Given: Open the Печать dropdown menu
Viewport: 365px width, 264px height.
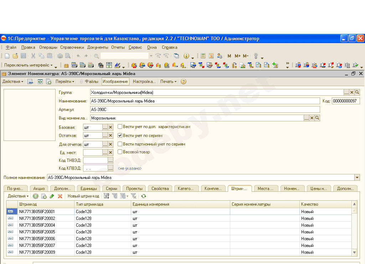Looking at the screenshot, I should point(168,81).
